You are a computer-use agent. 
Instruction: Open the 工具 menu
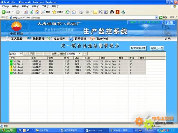[45, 6]
